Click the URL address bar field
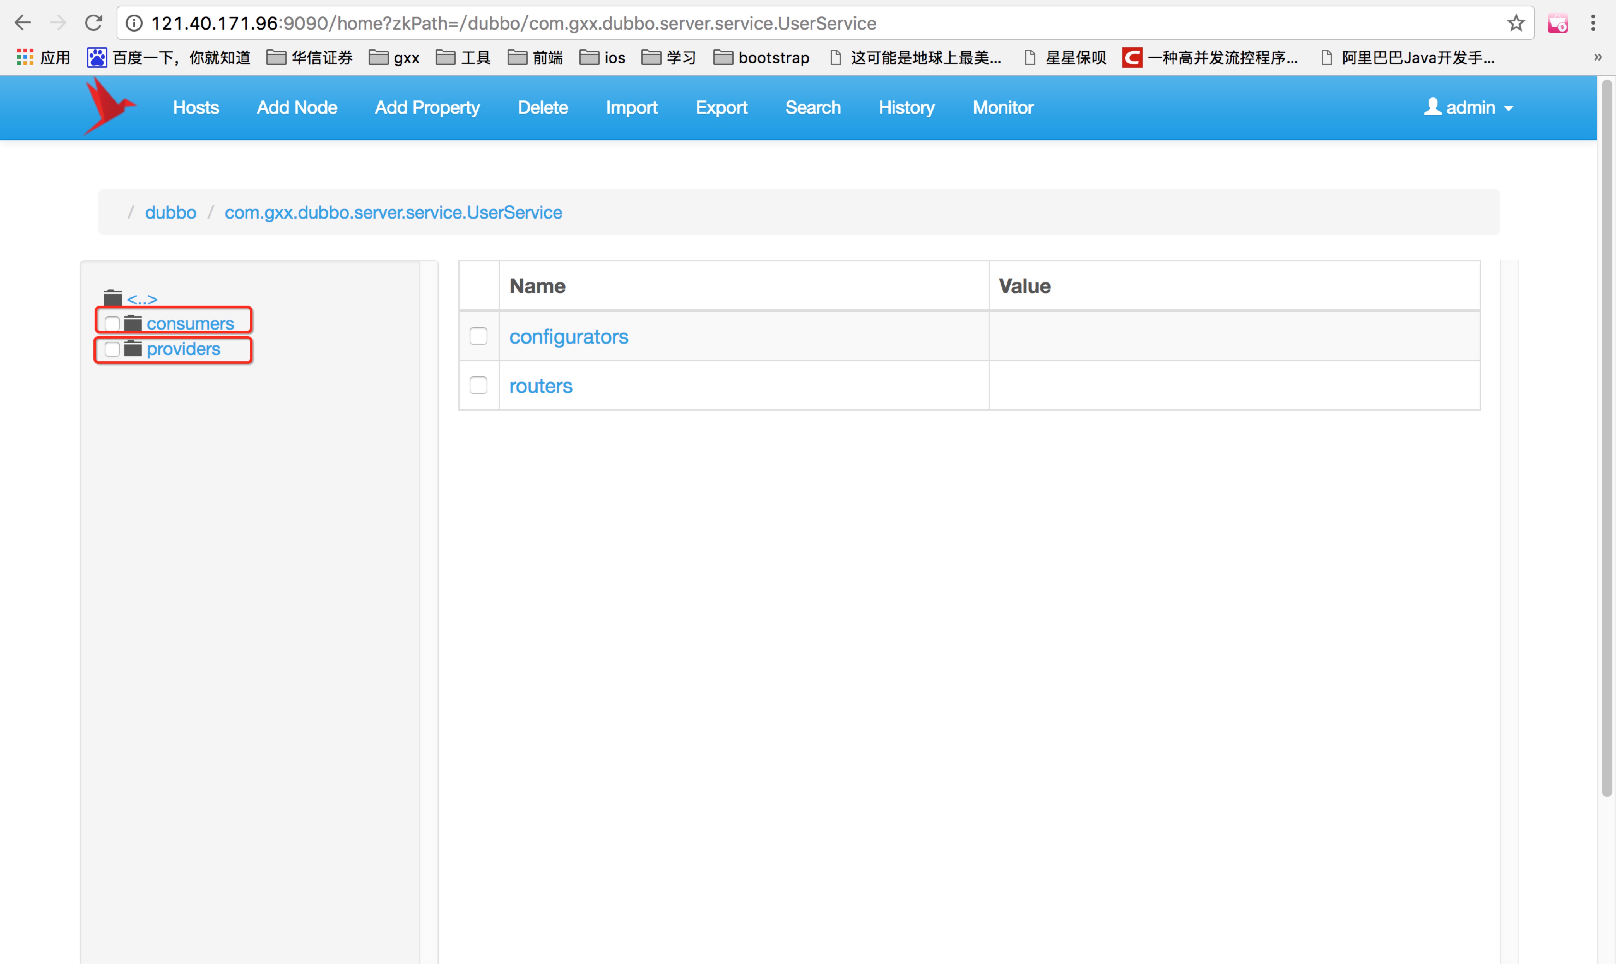 [825, 23]
